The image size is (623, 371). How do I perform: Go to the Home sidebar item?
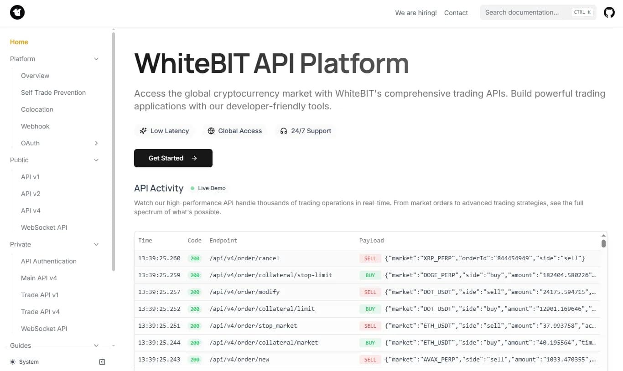point(19,42)
